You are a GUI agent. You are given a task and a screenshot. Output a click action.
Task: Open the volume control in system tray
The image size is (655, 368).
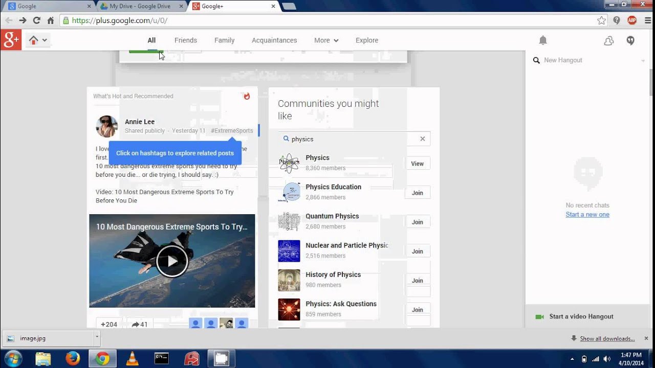click(x=607, y=359)
